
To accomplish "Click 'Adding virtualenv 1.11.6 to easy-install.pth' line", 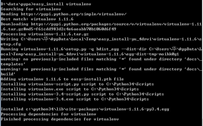I will (x=62, y=79).
